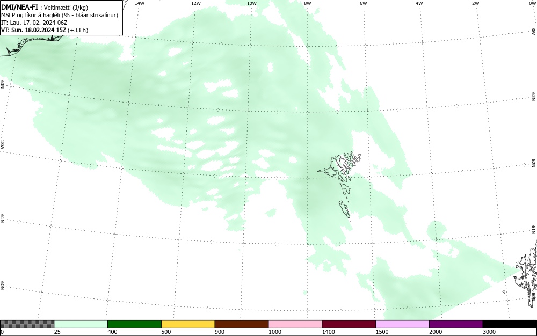
Task: Click the "6W" longitude label
Action: click(364, 3)
